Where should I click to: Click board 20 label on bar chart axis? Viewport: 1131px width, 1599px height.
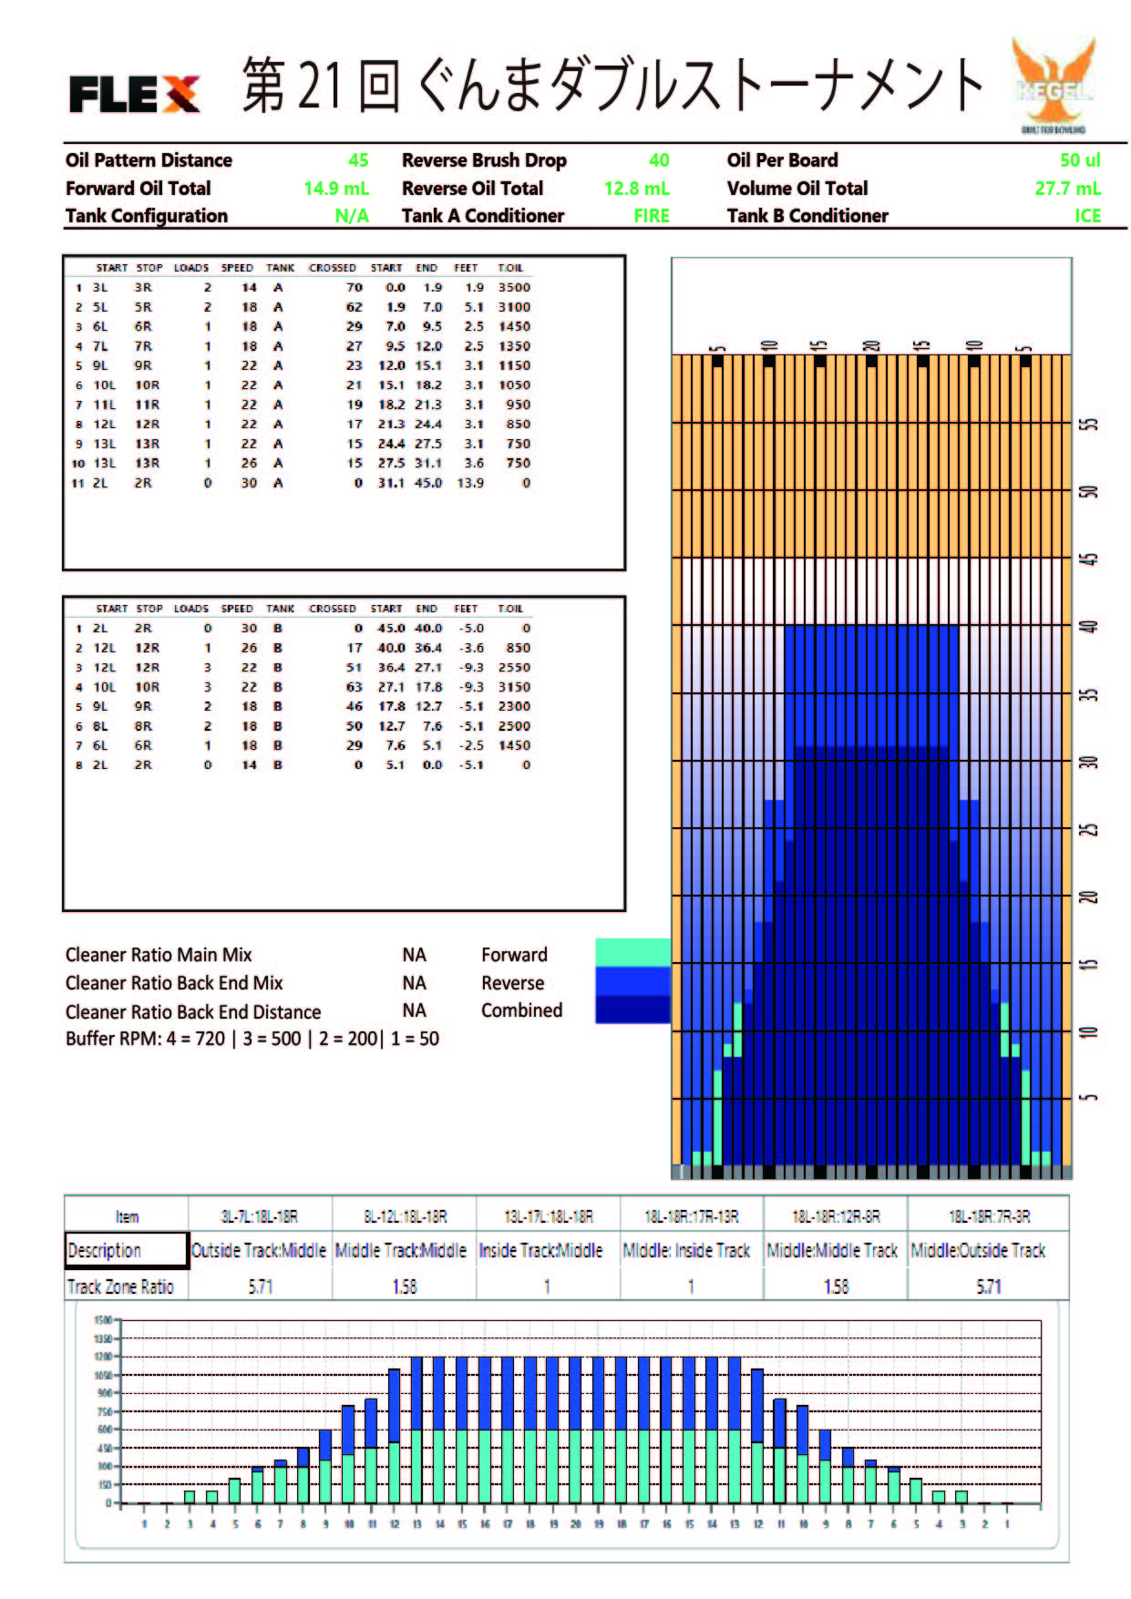(575, 1523)
